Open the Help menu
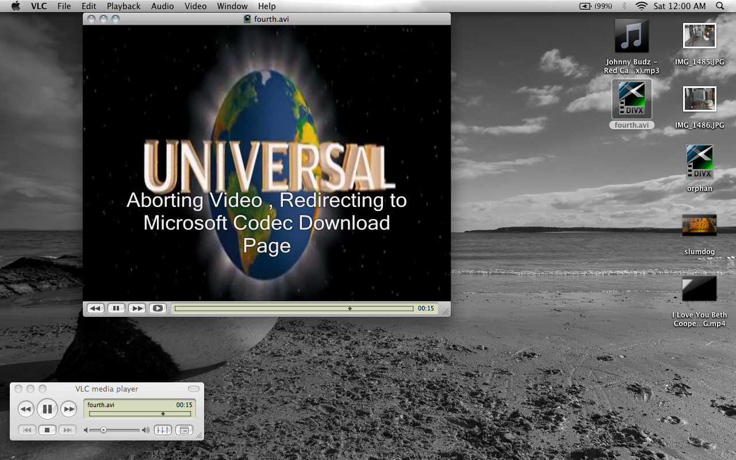This screenshot has height=460, width=736. tap(267, 6)
